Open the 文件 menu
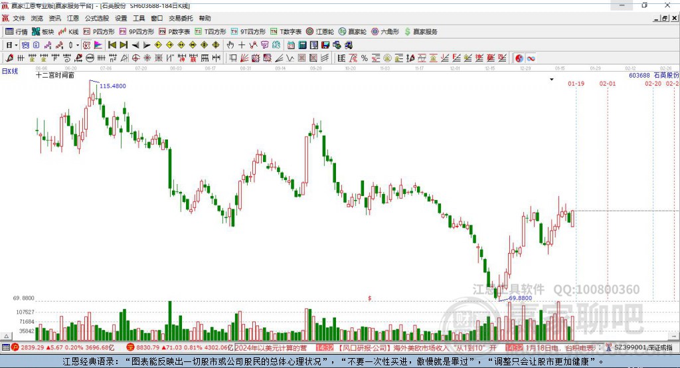Viewport: 680px width, 368px height. 19,18
